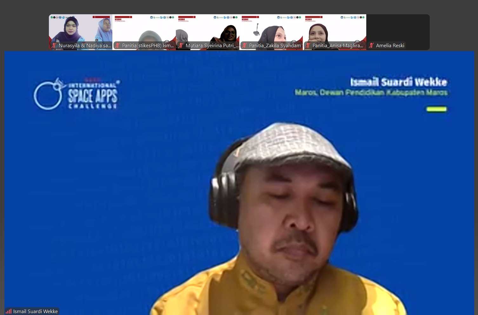Click the Amelia Reski name label
This screenshot has height=315, width=478.
(x=390, y=46)
